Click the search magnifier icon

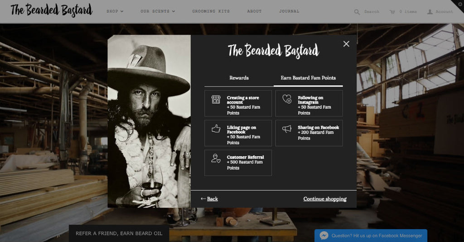pyautogui.click(x=357, y=12)
